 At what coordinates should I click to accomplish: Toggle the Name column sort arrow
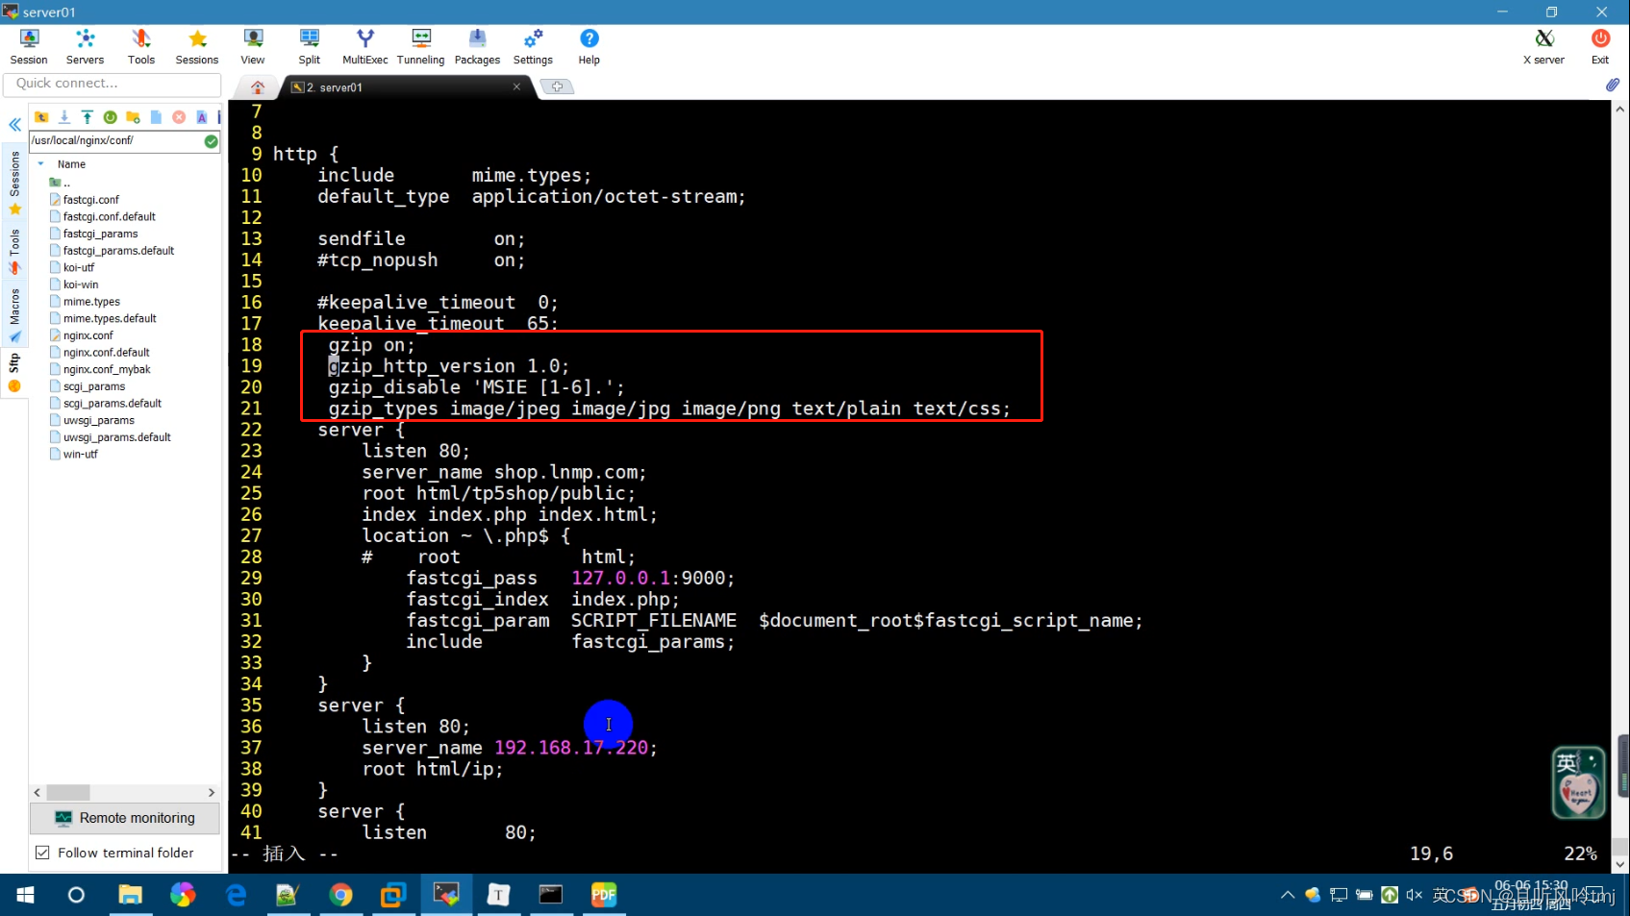[x=40, y=164]
